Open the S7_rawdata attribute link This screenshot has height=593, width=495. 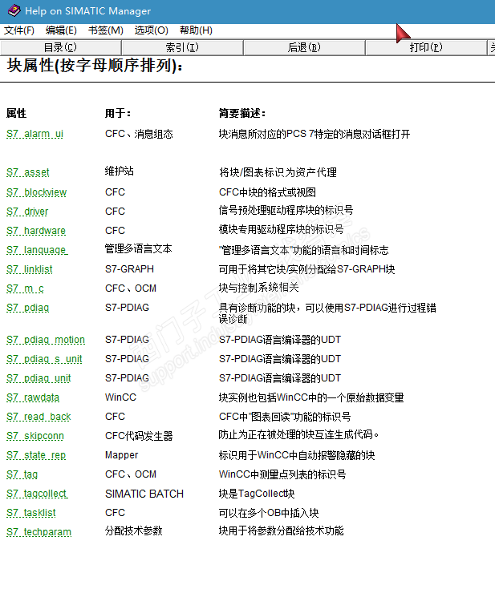pyautogui.click(x=33, y=397)
